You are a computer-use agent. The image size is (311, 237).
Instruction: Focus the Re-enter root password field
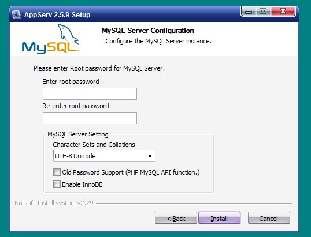90,118
